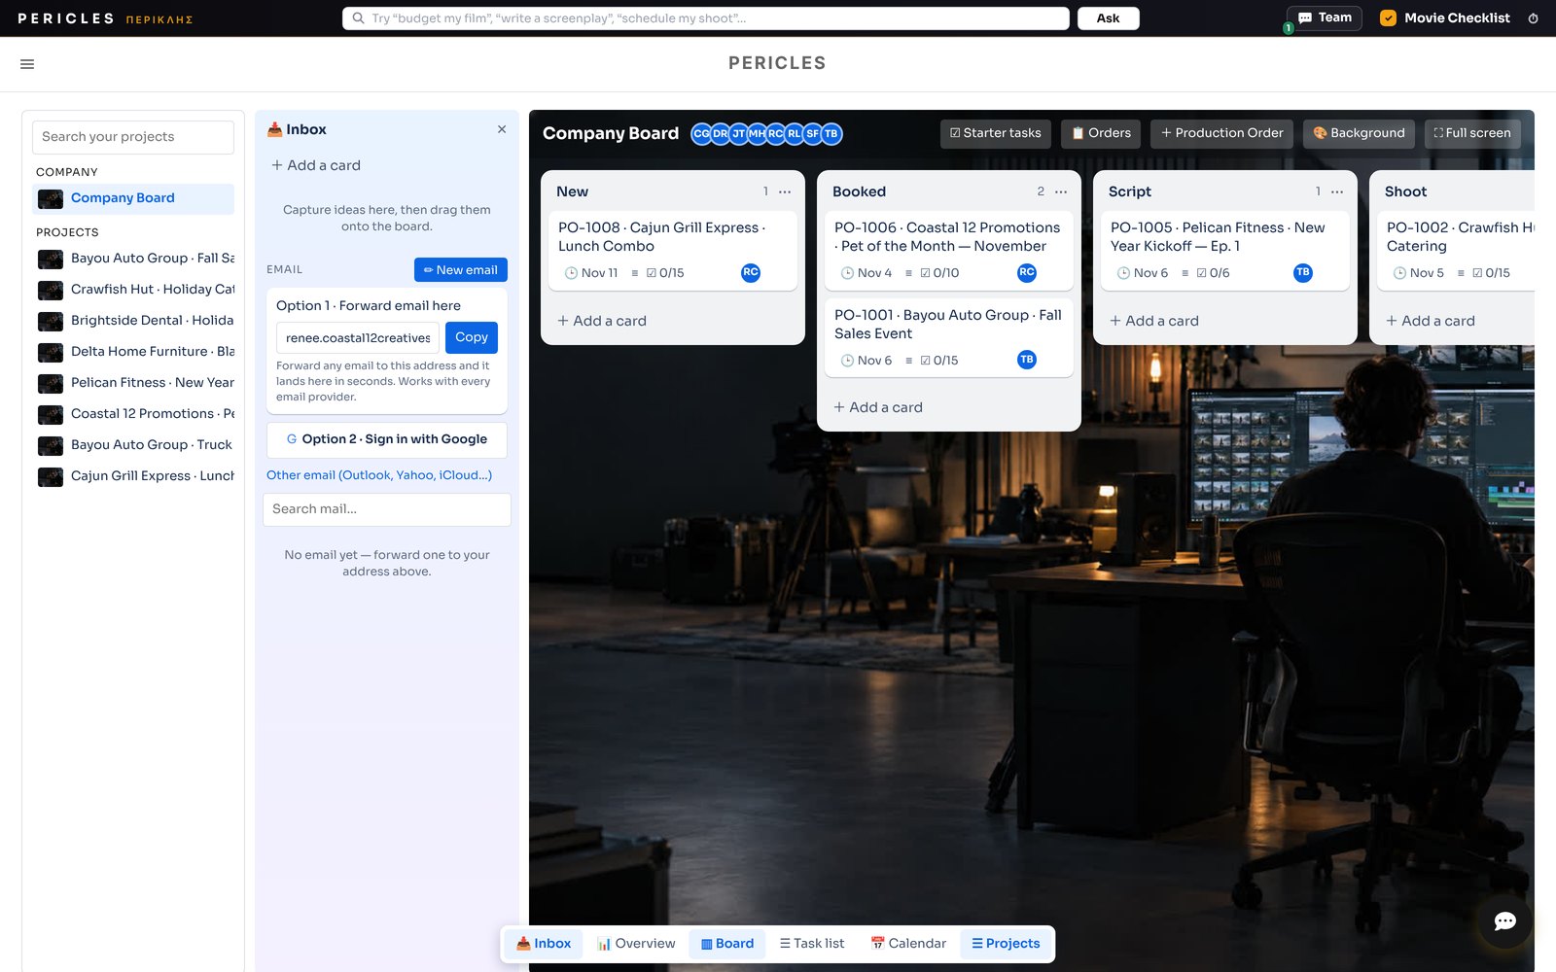Change the board Background
The height and width of the screenshot is (972, 1556).
point(1359,133)
